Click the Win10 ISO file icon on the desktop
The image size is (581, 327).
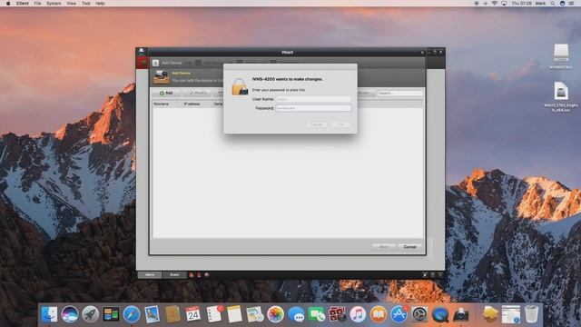coord(561,91)
